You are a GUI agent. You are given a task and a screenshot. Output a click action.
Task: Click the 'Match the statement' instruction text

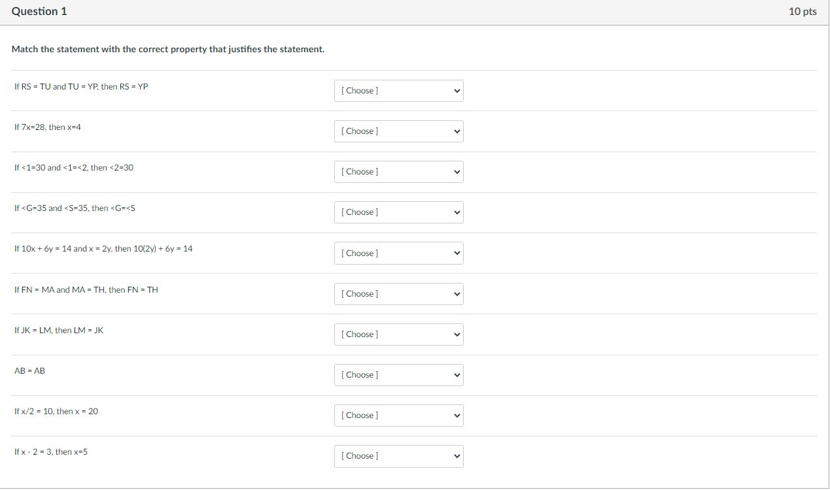pos(168,50)
